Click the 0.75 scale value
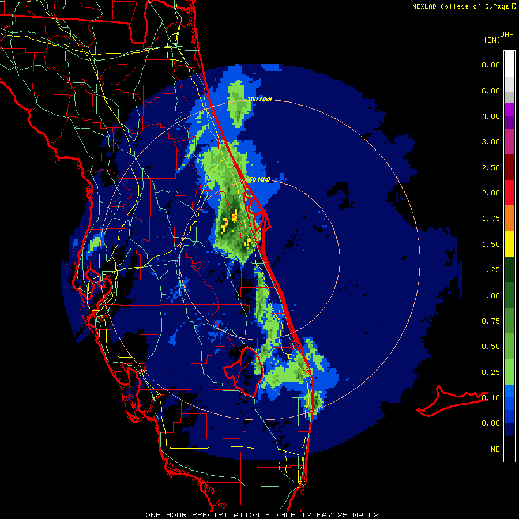 click(491, 321)
